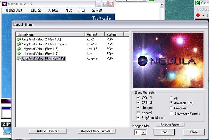
Task: Open the 도움말 menu
Action: [97, 10]
